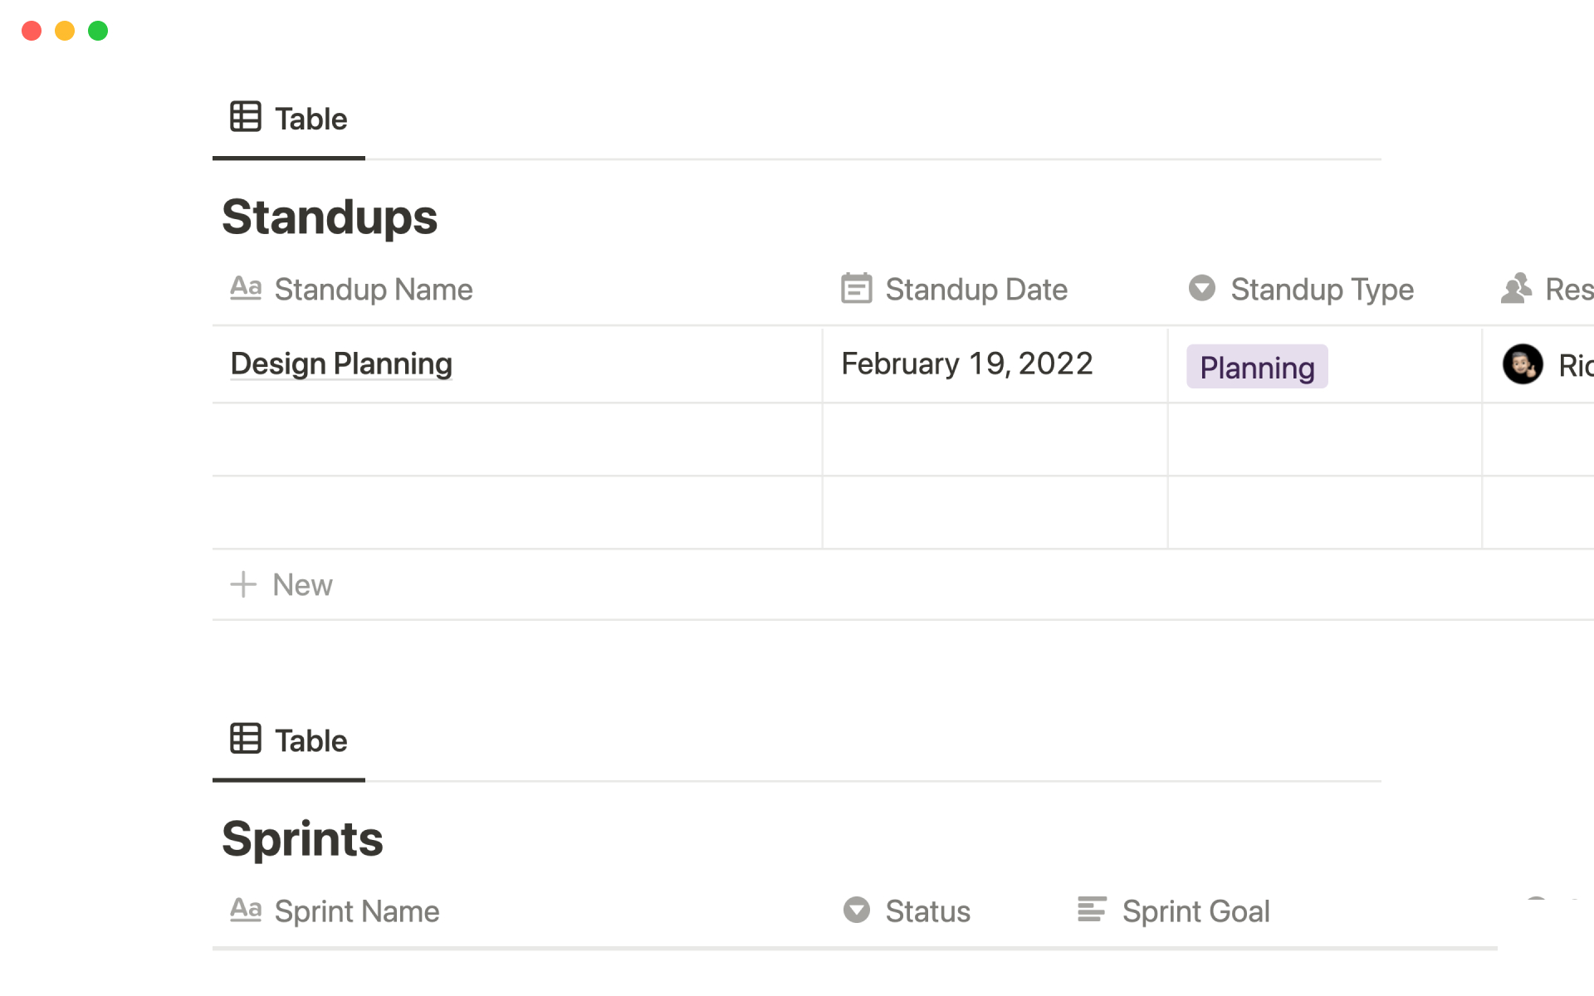Screen dimensions: 1594x996
Task: Click the user avatar in the first row
Action: coord(1523,364)
